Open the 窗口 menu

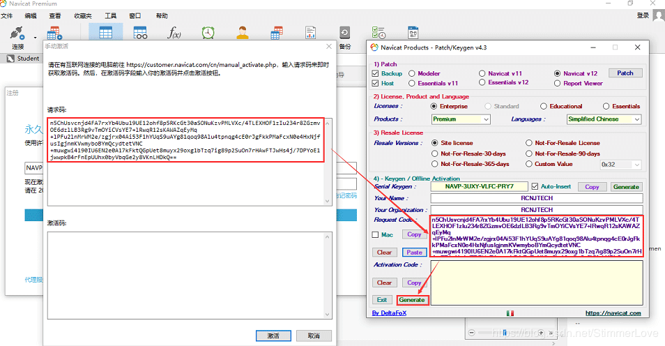(135, 16)
